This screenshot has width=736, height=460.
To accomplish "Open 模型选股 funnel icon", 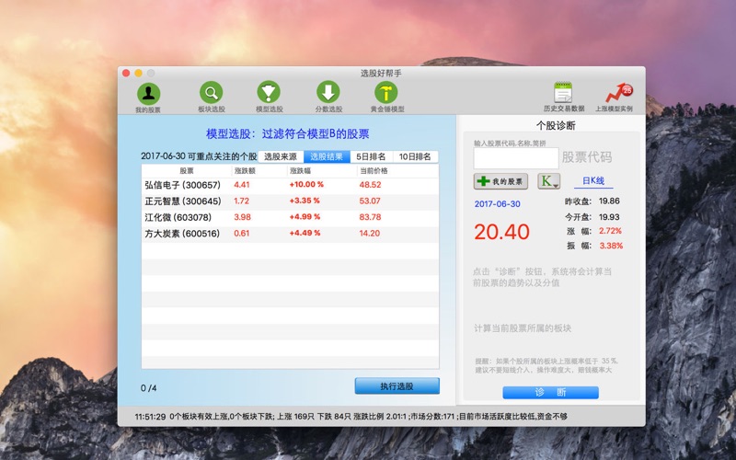I will point(269,93).
